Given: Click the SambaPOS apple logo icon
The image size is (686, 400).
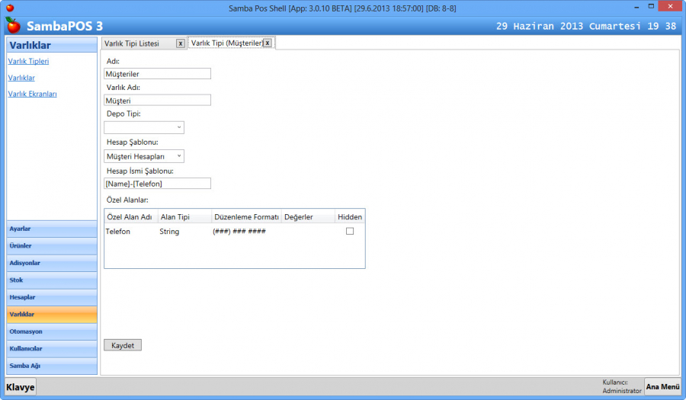Looking at the screenshot, I should pyautogui.click(x=12, y=25).
